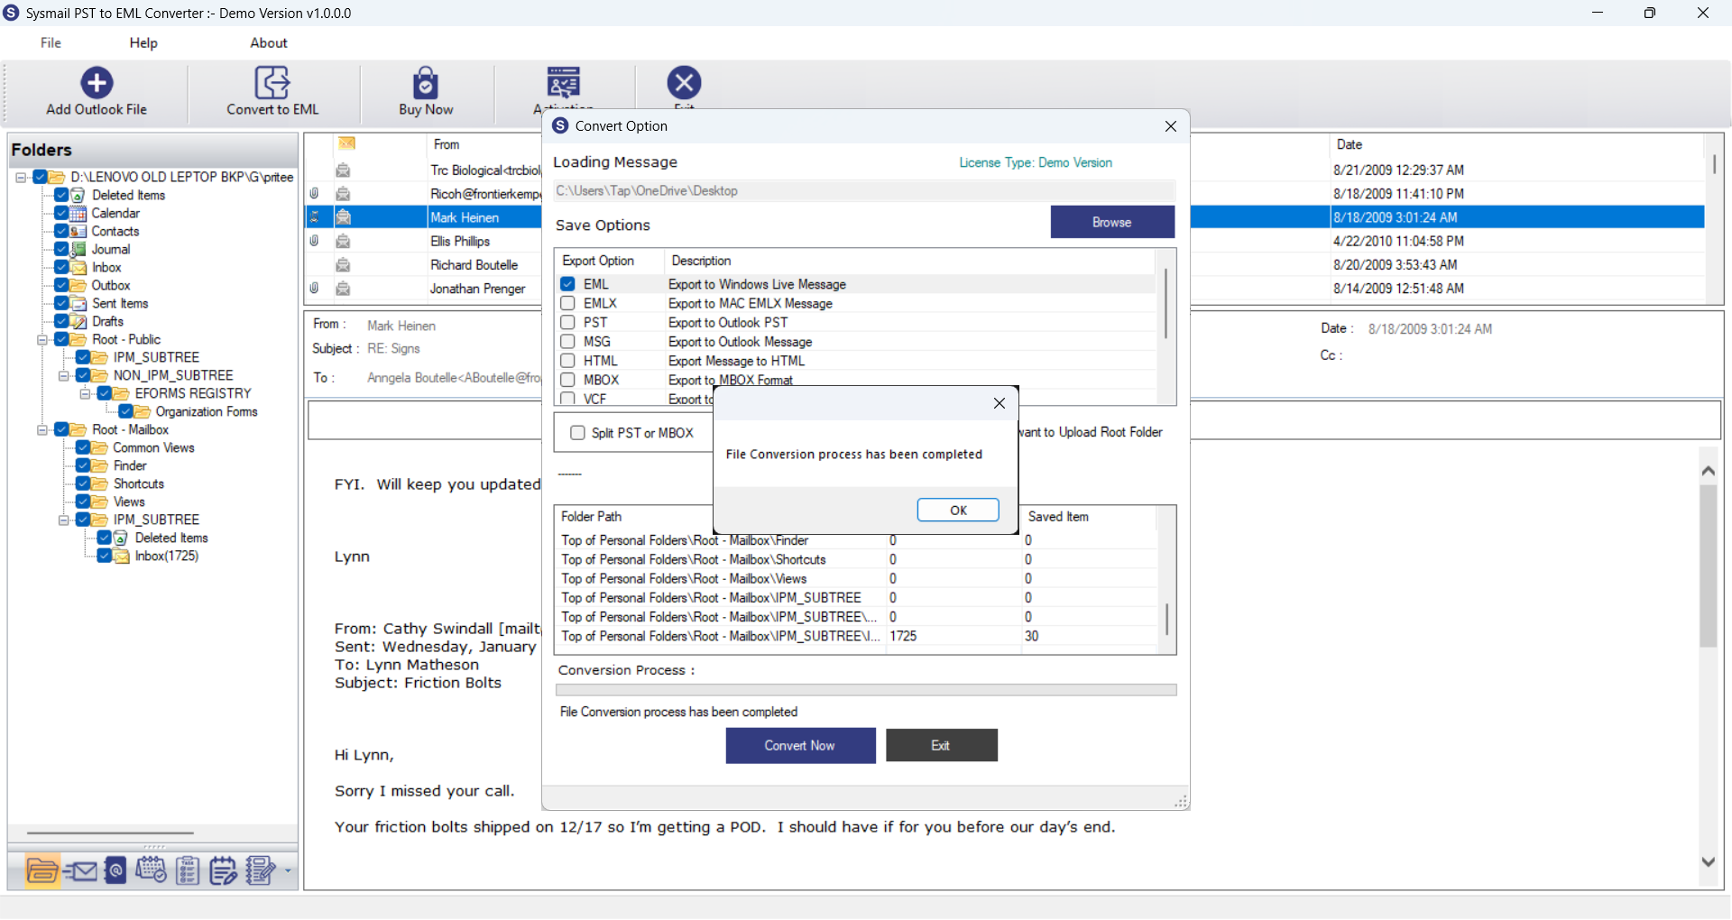The height and width of the screenshot is (920, 1732).
Task: Close the conversion completed message box
Action: tap(1000, 403)
